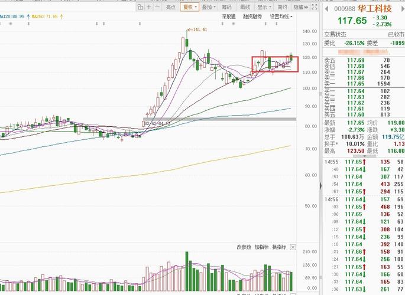The image size is (405, 295).
Task: Switch to 简约 view
Action: pyautogui.click(x=282, y=7)
